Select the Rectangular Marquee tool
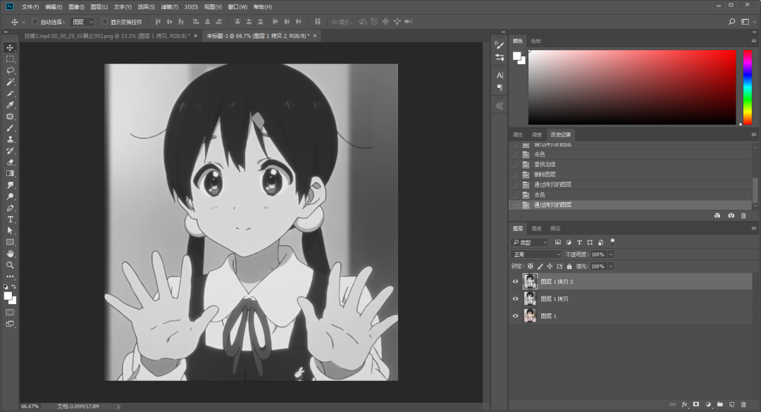761x412 pixels. coord(10,58)
